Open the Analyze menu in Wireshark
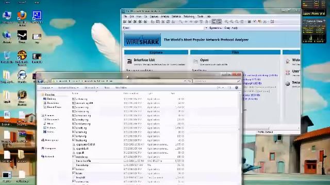330x185 pixels. (x=165, y=16)
